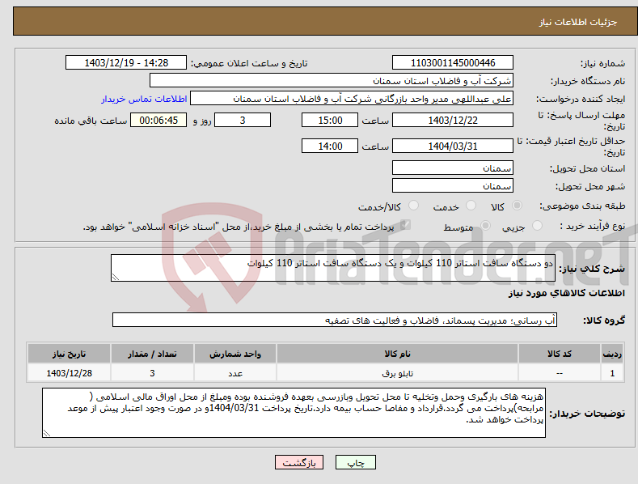
Task: Click the نام کالا column header
Action: click(x=397, y=354)
